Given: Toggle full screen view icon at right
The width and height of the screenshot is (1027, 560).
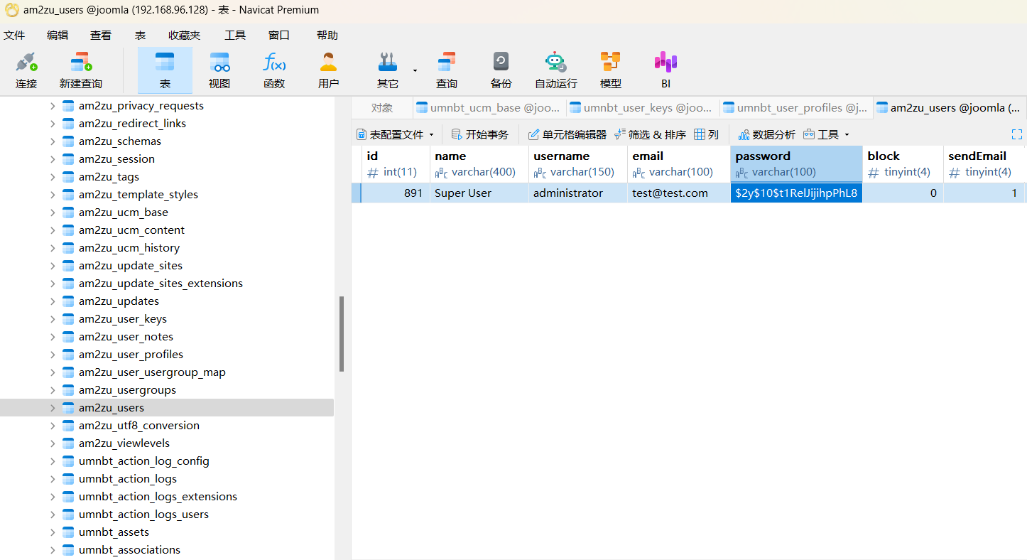Looking at the screenshot, I should pyautogui.click(x=1017, y=134).
